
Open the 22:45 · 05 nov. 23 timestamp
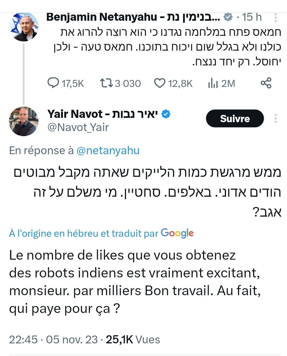point(53,340)
